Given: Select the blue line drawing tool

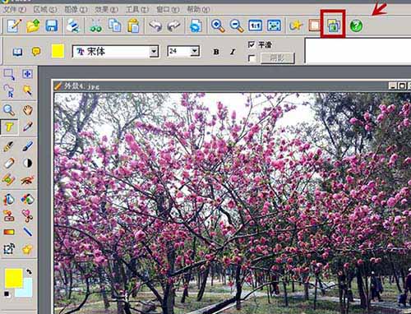Looking at the screenshot, I should pyautogui.click(x=27, y=232).
